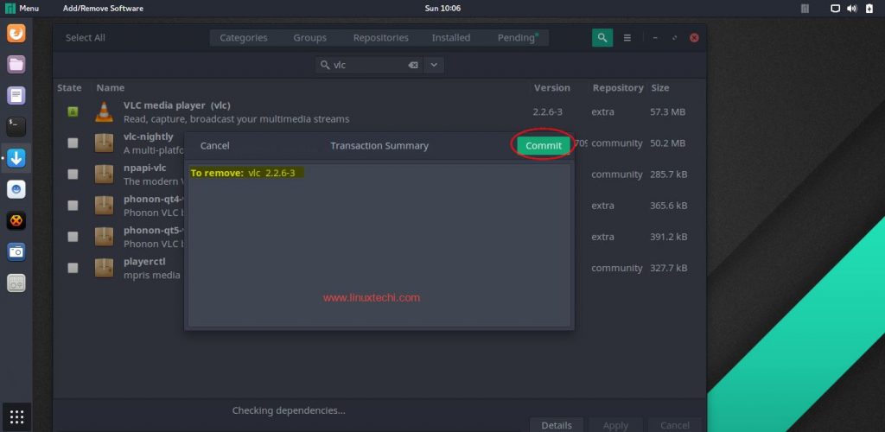Click the 50.2 MB size value

[x=668, y=143]
